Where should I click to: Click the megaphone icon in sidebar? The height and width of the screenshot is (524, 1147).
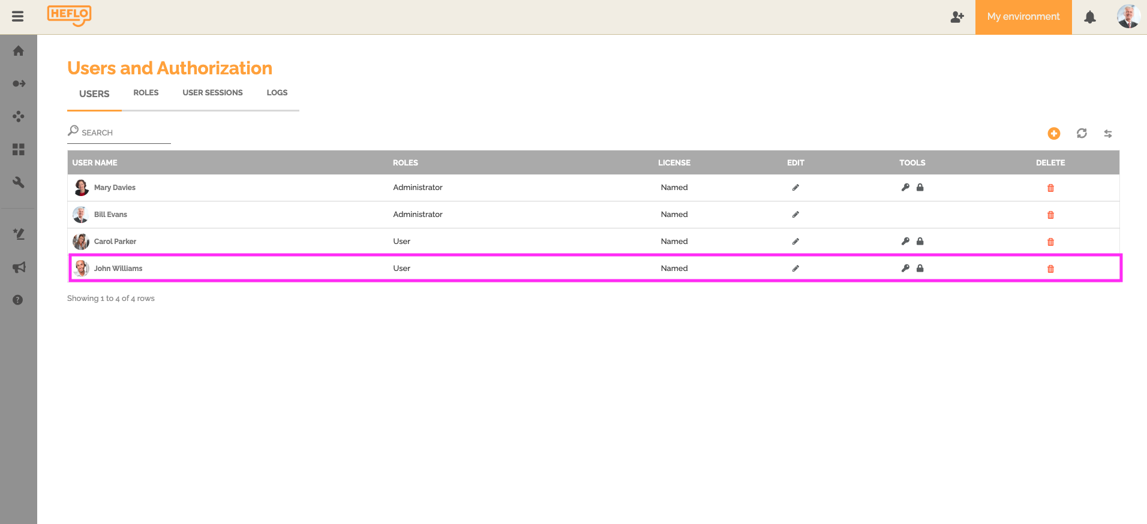pos(19,267)
